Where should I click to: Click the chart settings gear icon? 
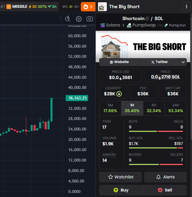79,19
